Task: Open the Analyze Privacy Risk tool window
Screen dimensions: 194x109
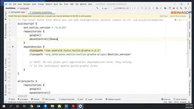Action: (66, 99)
